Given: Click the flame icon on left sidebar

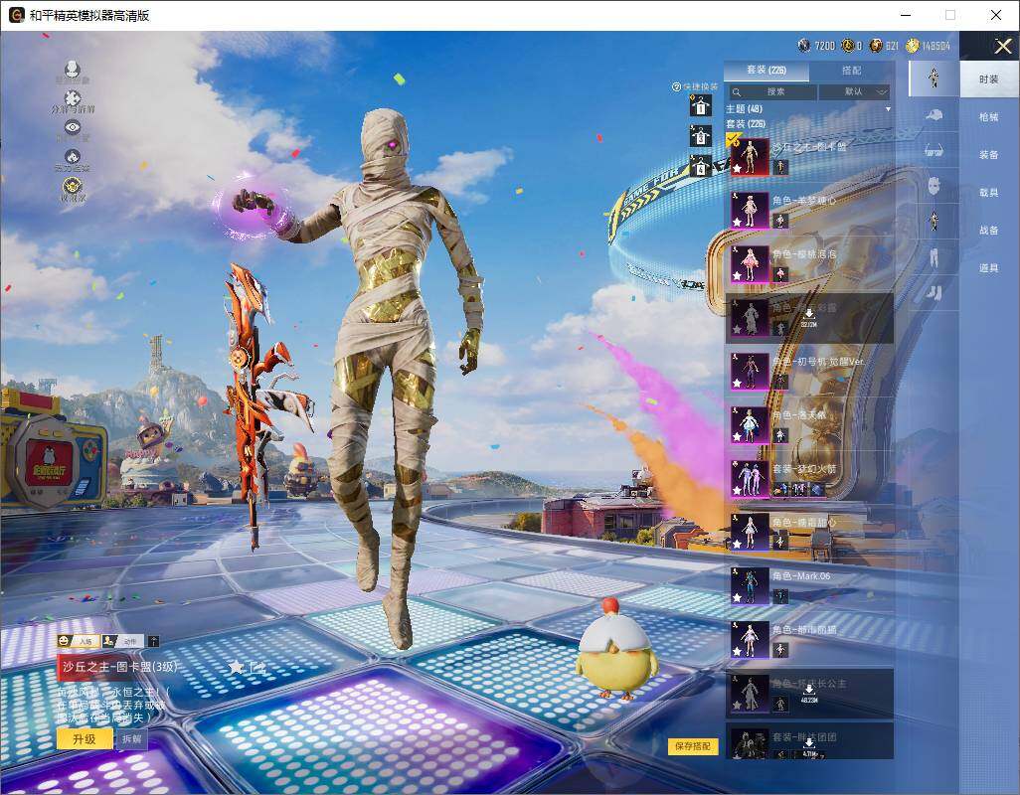Looking at the screenshot, I should [x=73, y=157].
